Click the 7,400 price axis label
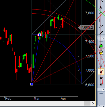The height and width of the screenshot is (107, 105). click(90, 42)
